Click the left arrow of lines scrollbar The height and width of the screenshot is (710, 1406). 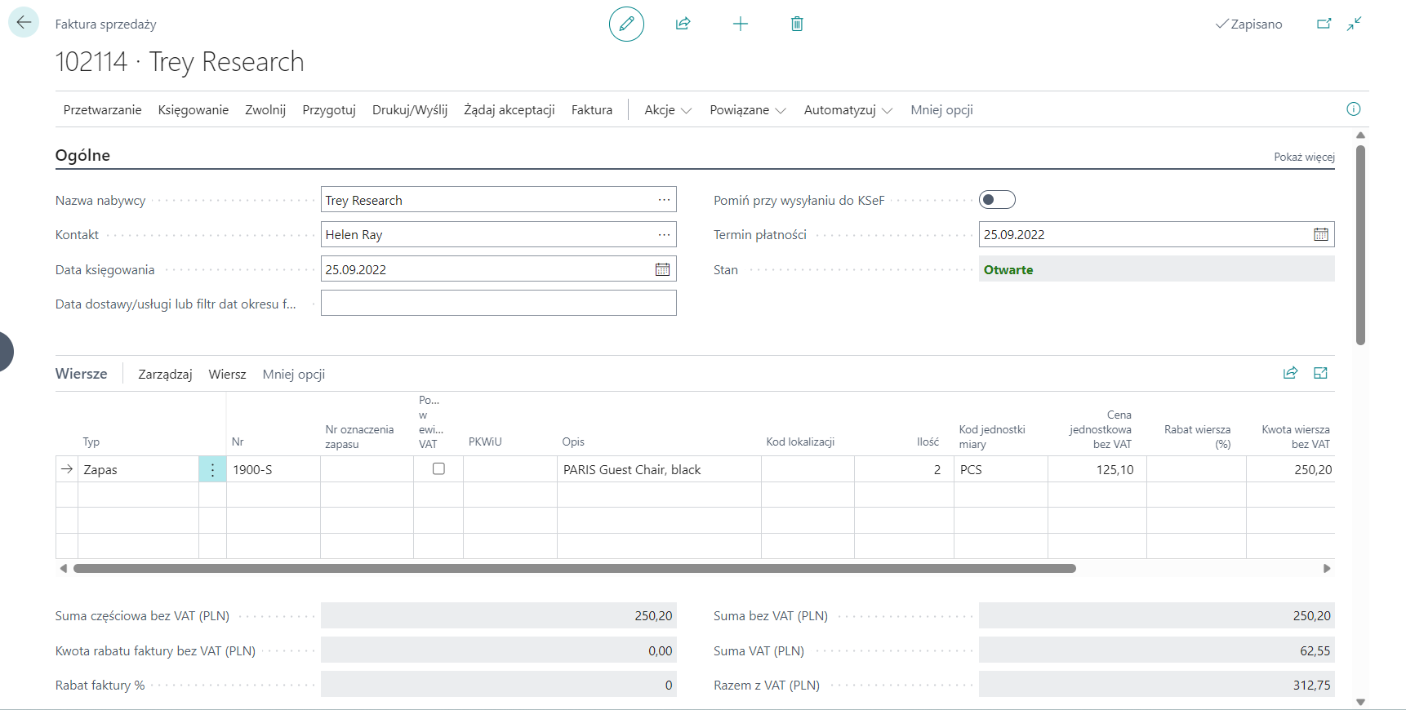point(63,568)
